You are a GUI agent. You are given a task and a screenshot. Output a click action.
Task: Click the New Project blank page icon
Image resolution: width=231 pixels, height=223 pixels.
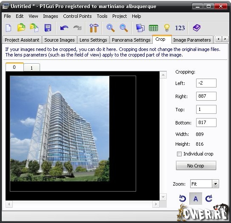8,28
